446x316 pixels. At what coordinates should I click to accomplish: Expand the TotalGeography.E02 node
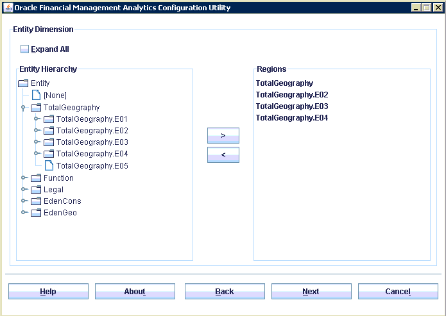(x=37, y=130)
